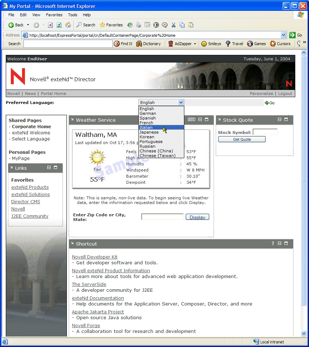Screen dimensions: 309x347
Task: Click the Print icon in the toolbar
Action: [139, 25]
